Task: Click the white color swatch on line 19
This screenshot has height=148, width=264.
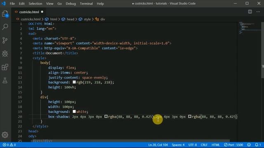Action: pos(74,111)
